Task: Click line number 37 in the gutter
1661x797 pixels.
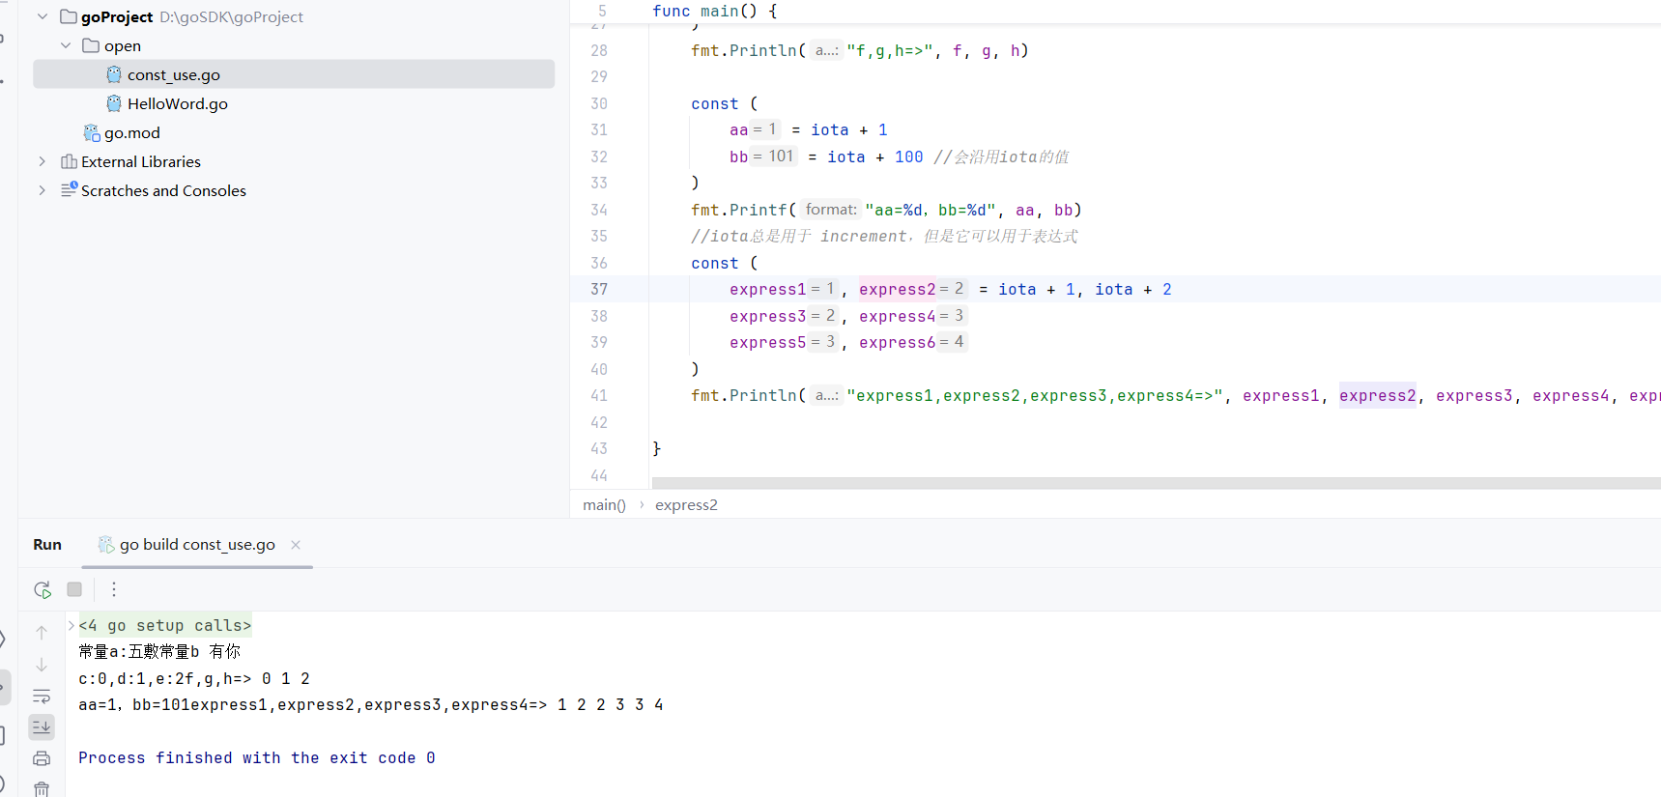Action: 599,289
